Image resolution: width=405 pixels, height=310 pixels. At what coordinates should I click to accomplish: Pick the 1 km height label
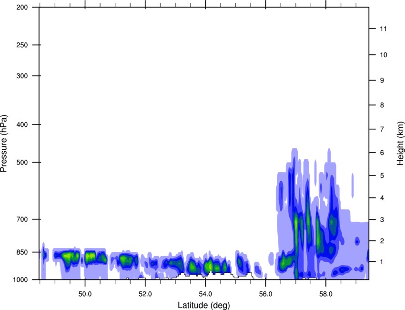(382, 262)
